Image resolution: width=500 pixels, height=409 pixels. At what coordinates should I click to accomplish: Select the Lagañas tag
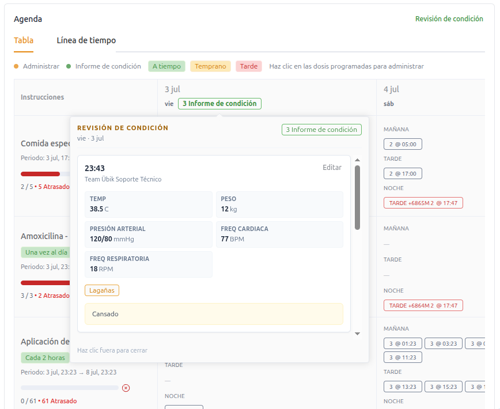[x=102, y=290]
